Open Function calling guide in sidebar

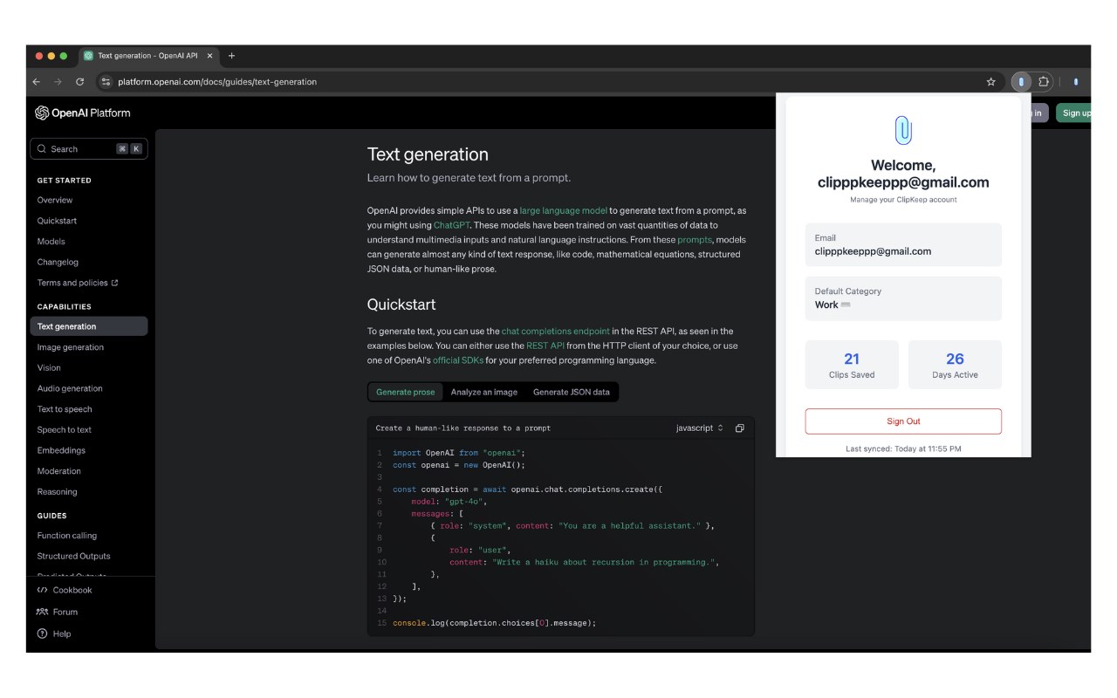click(x=67, y=536)
